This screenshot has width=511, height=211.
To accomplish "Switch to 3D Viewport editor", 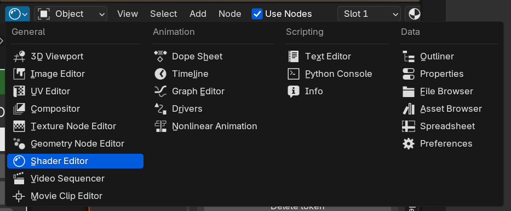I will click(x=75, y=57).
